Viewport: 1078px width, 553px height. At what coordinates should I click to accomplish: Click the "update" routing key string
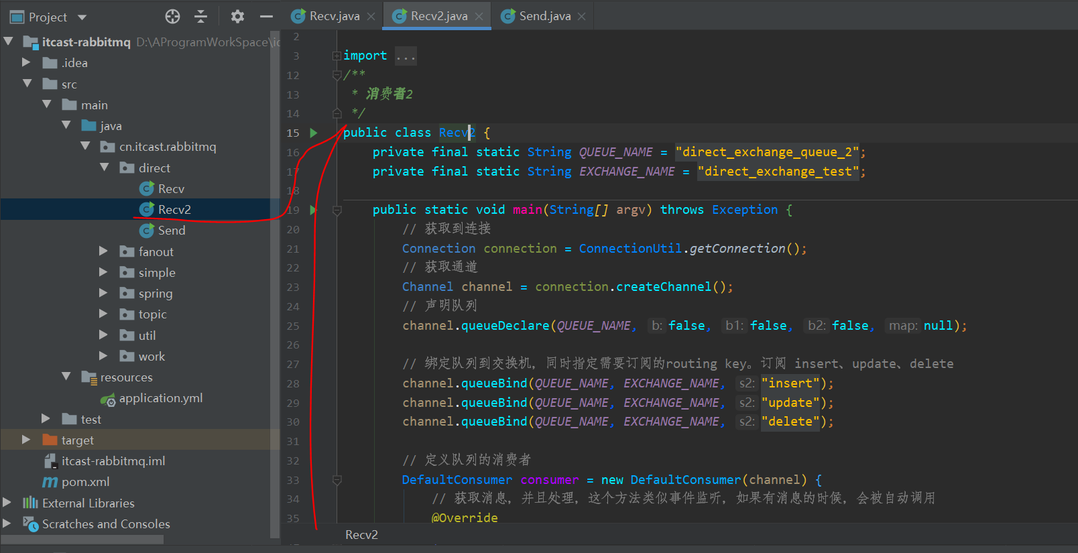tap(790, 403)
